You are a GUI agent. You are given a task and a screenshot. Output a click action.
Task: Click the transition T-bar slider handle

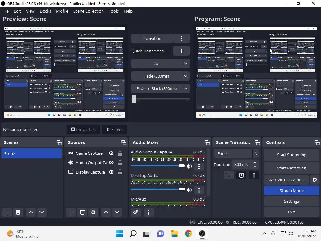134,99
